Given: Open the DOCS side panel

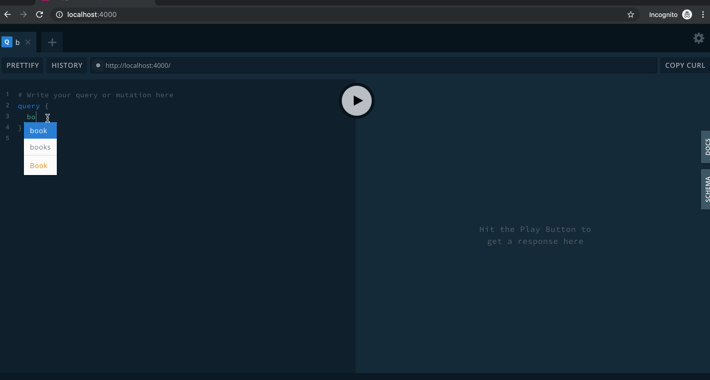Looking at the screenshot, I should click(x=707, y=147).
